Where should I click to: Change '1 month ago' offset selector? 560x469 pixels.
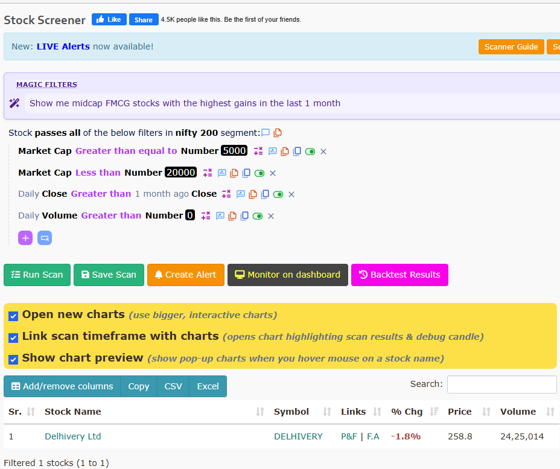[162, 194]
